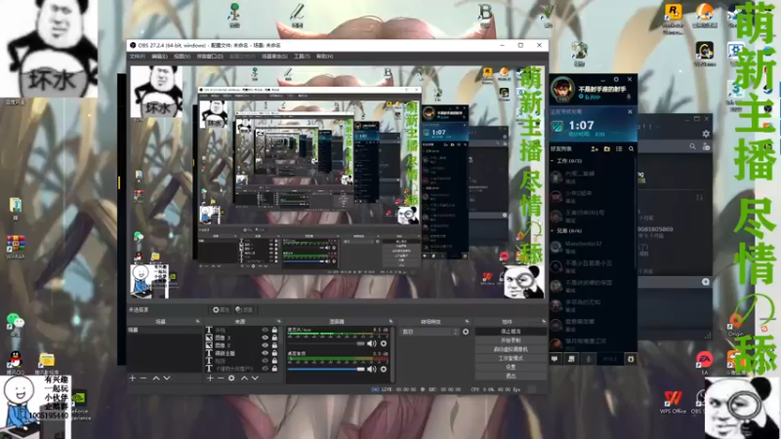The width and height of the screenshot is (781, 439).
Task: Mute Mic/Aux speaker icon in mixer
Action: pos(372,343)
